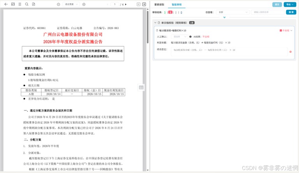Click the page number input field
299x173 pixels.
click(115, 4)
